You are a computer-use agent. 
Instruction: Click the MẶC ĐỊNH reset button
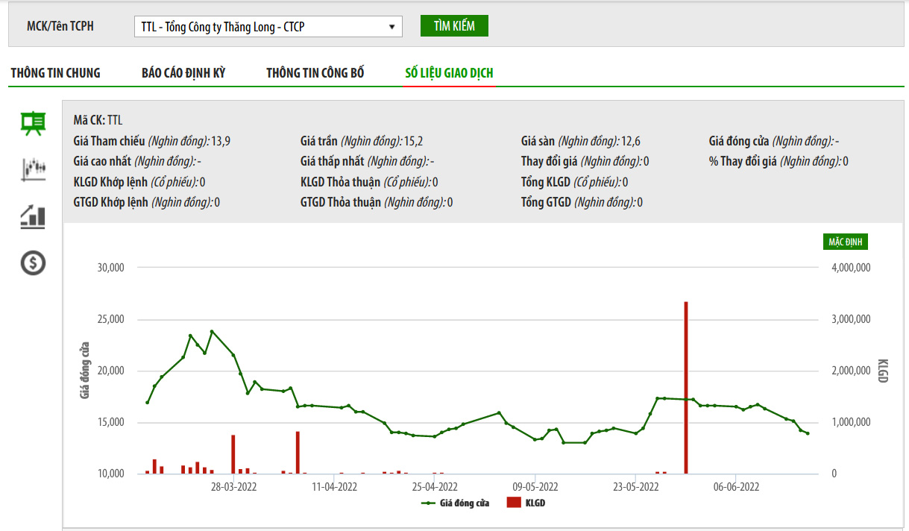pos(846,242)
